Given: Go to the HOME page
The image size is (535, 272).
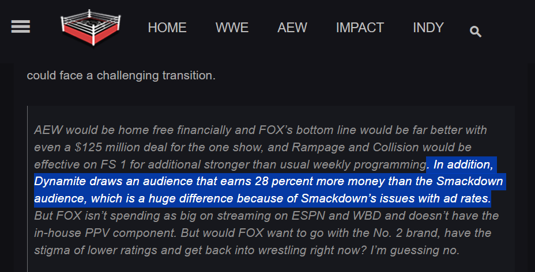Looking at the screenshot, I should tap(167, 28).
